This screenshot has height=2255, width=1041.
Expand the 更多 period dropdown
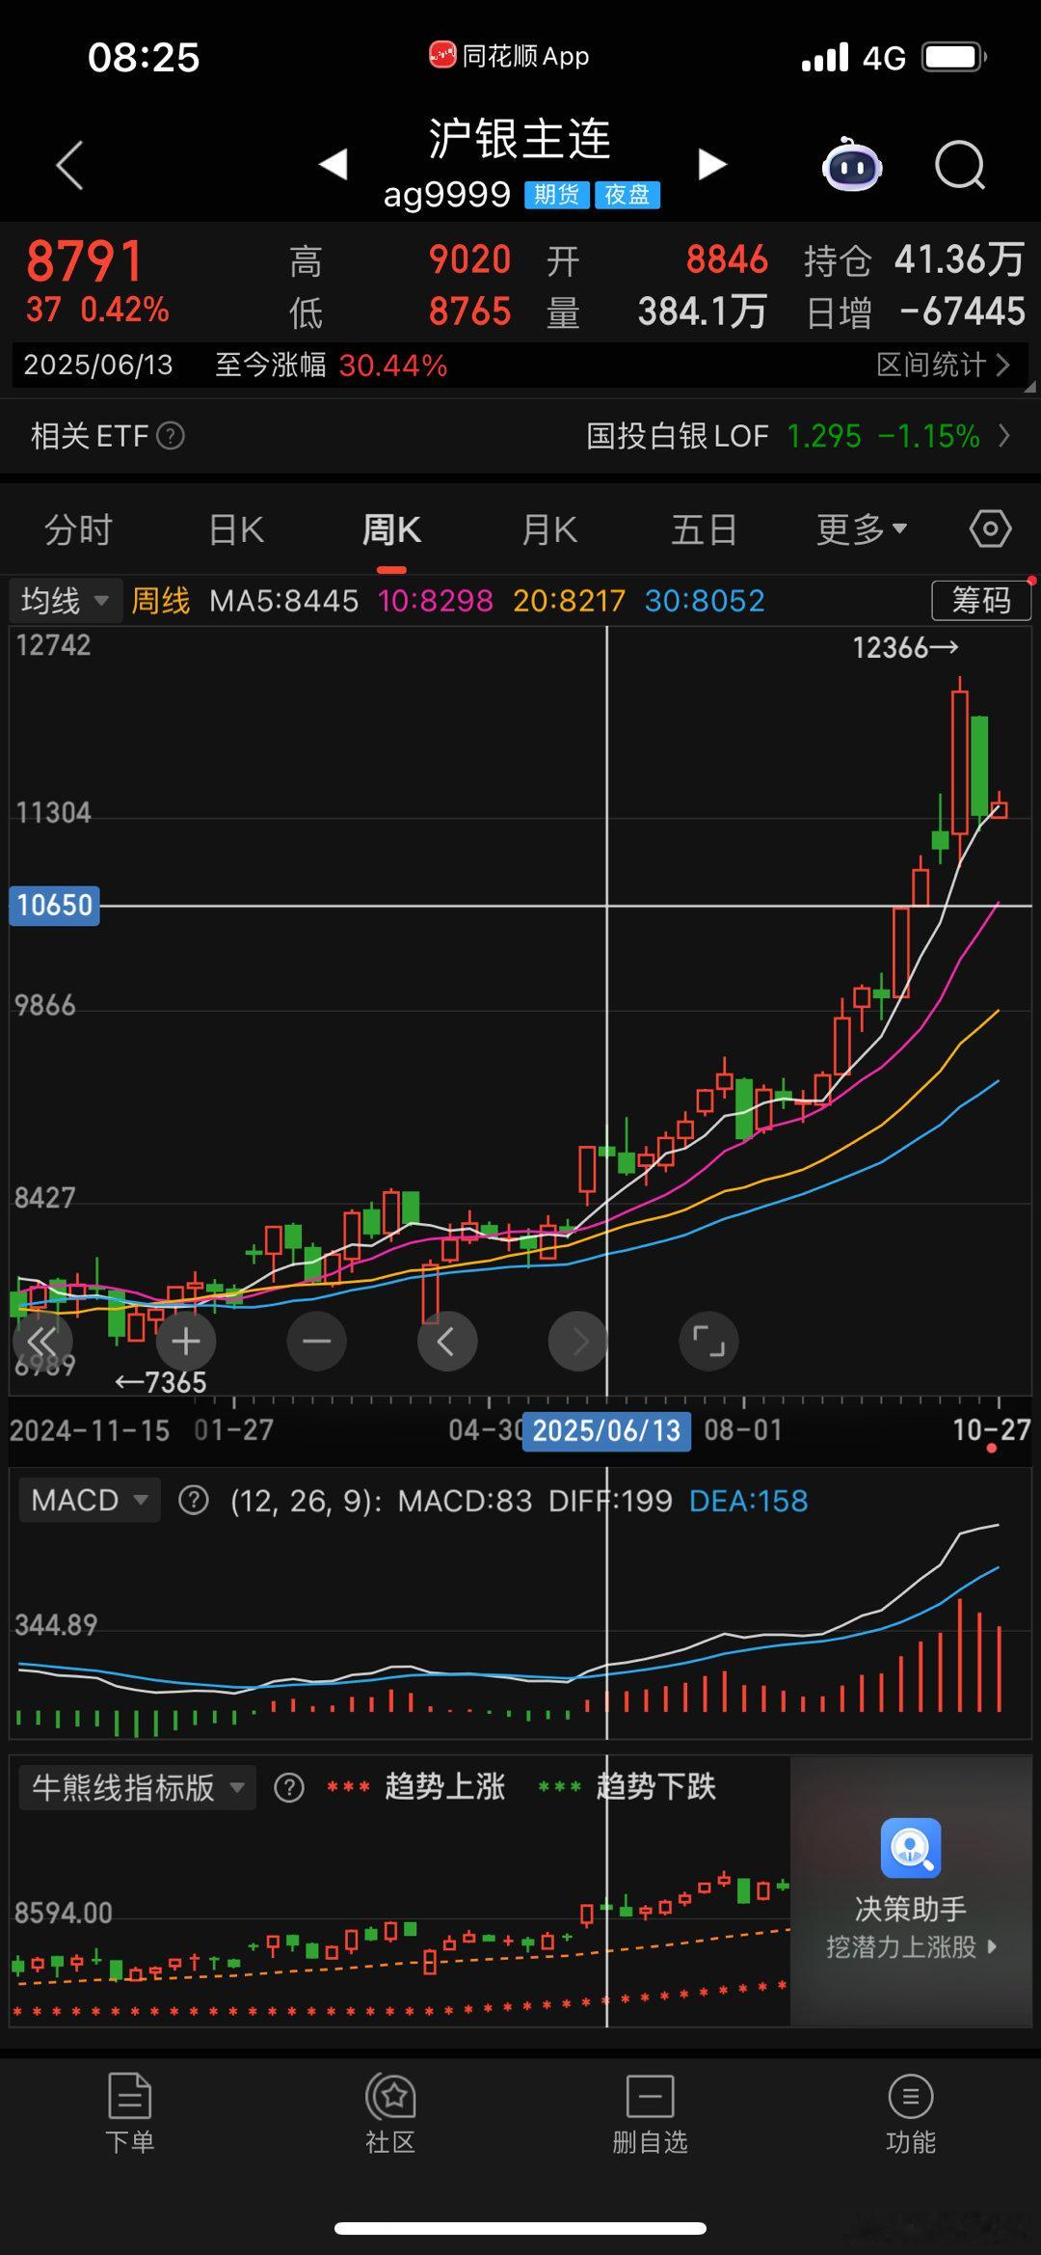point(862,529)
